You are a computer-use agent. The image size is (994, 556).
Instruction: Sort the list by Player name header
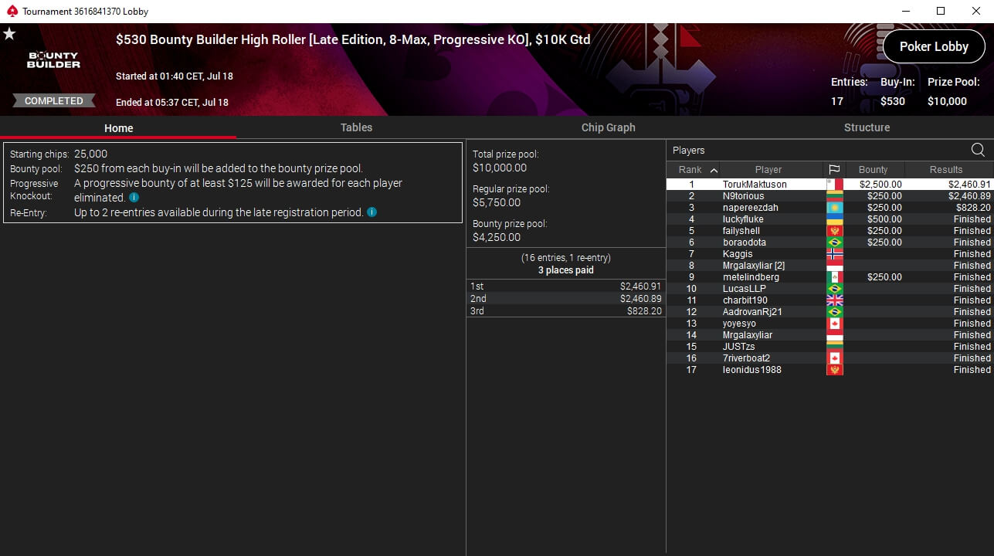point(768,170)
